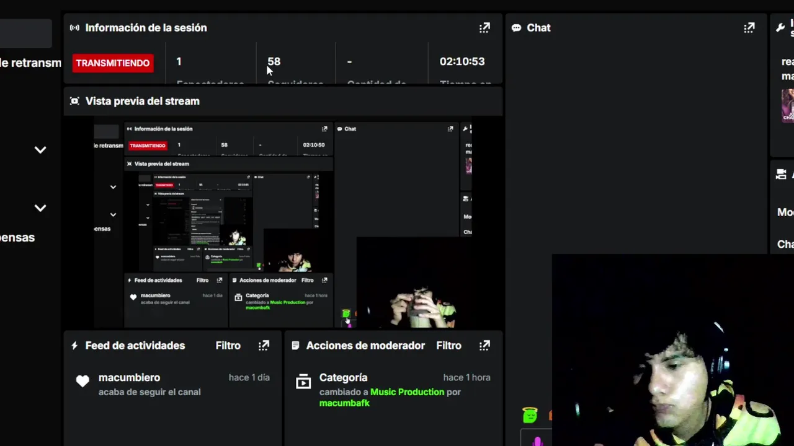Click the camera icon in the right panel
The width and height of the screenshot is (794, 446).
click(781, 175)
